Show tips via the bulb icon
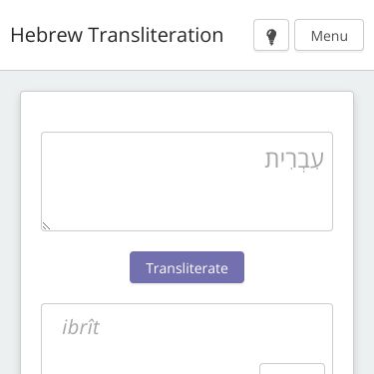This screenshot has height=374, width=374. (271, 35)
